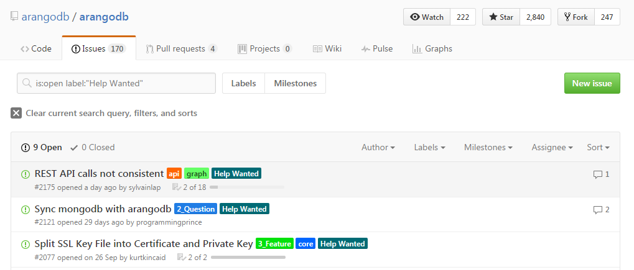Click the 2 of 2 task progress bar
Image resolution: width=634 pixels, height=270 pixels.
point(248,257)
